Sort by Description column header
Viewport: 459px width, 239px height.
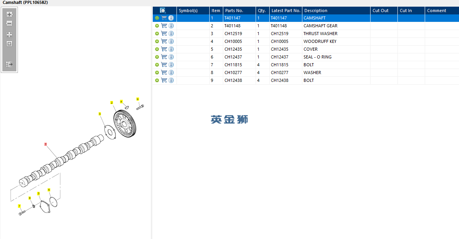tap(336, 11)
